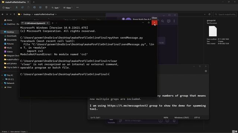This screenshot has height=133, width=238.
Task: Open the Telegram discussion comments icon
Action: (x=168, y=21)
